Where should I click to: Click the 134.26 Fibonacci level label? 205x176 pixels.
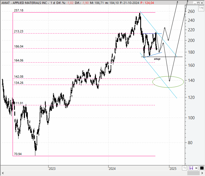(x=19, y=83)
